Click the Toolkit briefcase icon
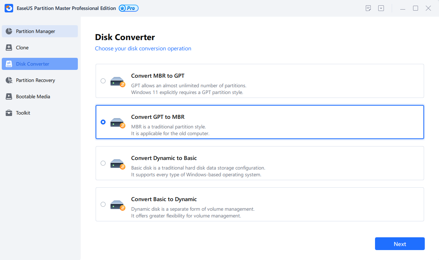 point(9,113)
